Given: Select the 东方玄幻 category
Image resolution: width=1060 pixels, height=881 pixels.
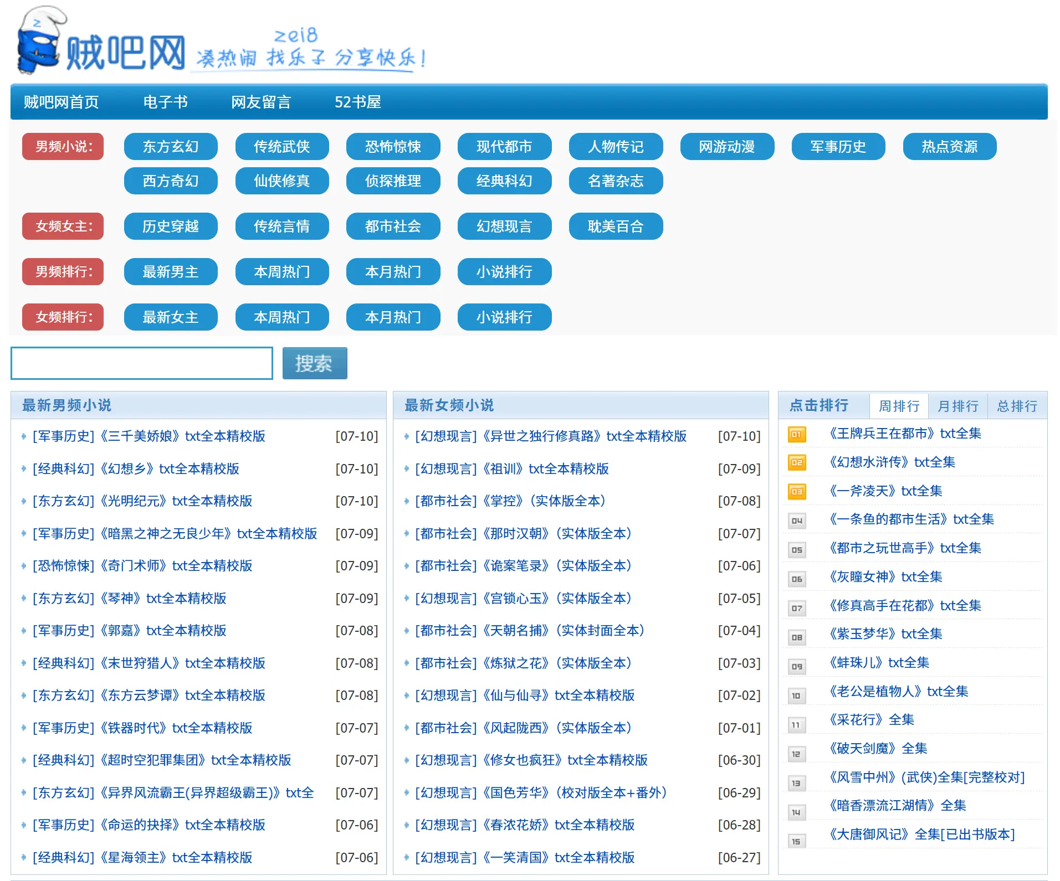Looking at the screenshot, I should (171, 147).
